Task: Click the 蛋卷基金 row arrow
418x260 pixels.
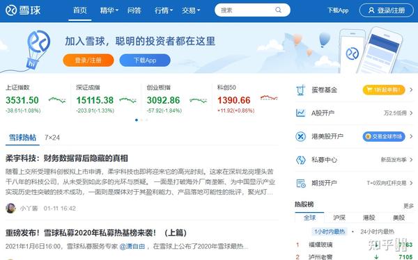Action: (411, 90)
